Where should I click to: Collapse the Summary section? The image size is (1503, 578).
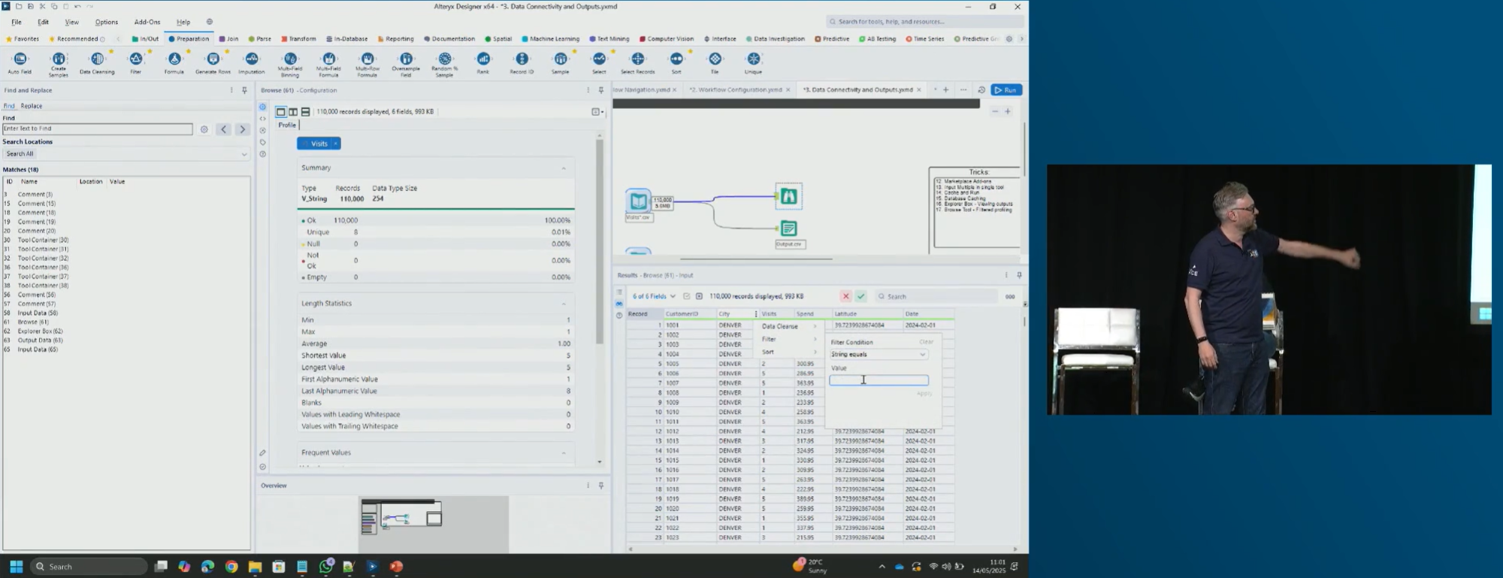(x=564, y=168)
